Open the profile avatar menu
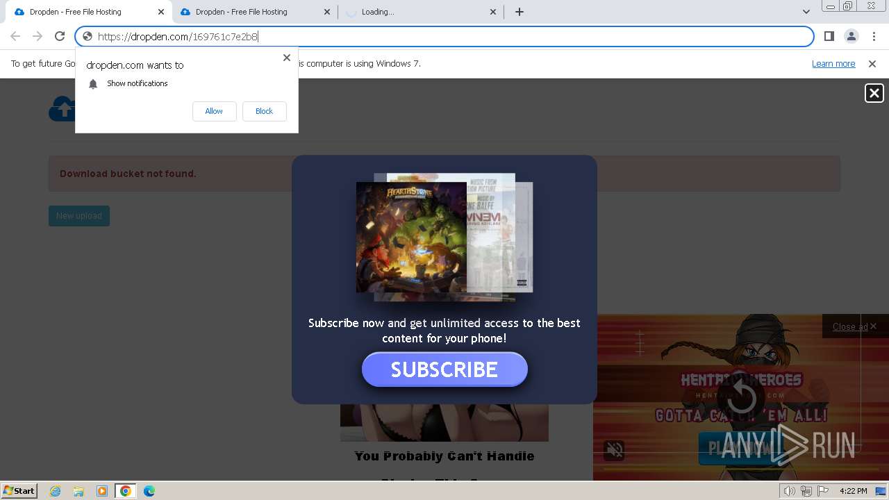This screenshot has height=500, width=889. click(x=851, y=36)
